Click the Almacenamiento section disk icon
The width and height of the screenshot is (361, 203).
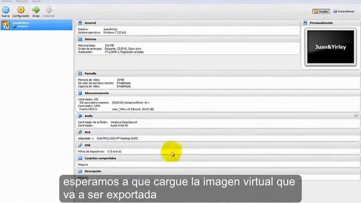point(80,93)
